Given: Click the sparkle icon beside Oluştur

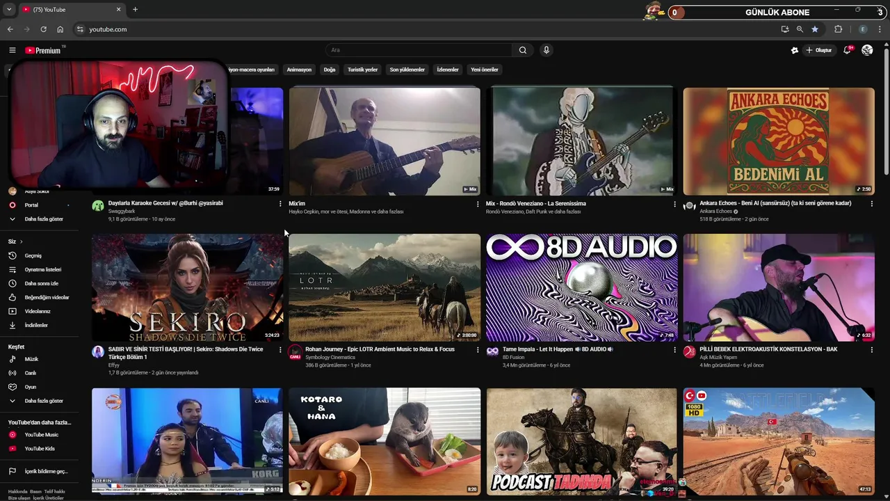Looking at the screenshot, I should point(795,50).
